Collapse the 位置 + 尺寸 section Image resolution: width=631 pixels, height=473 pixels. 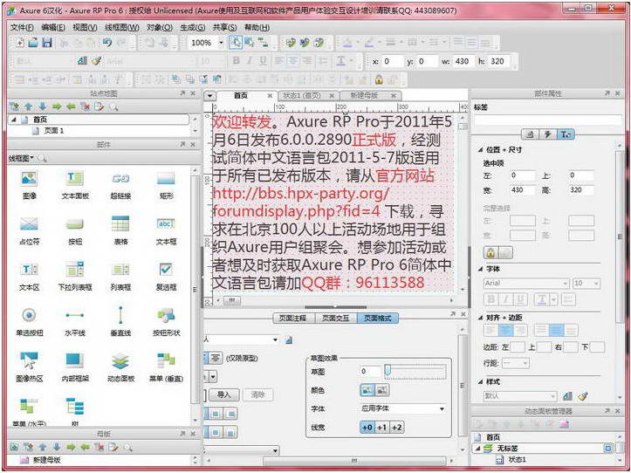point(480,150)
